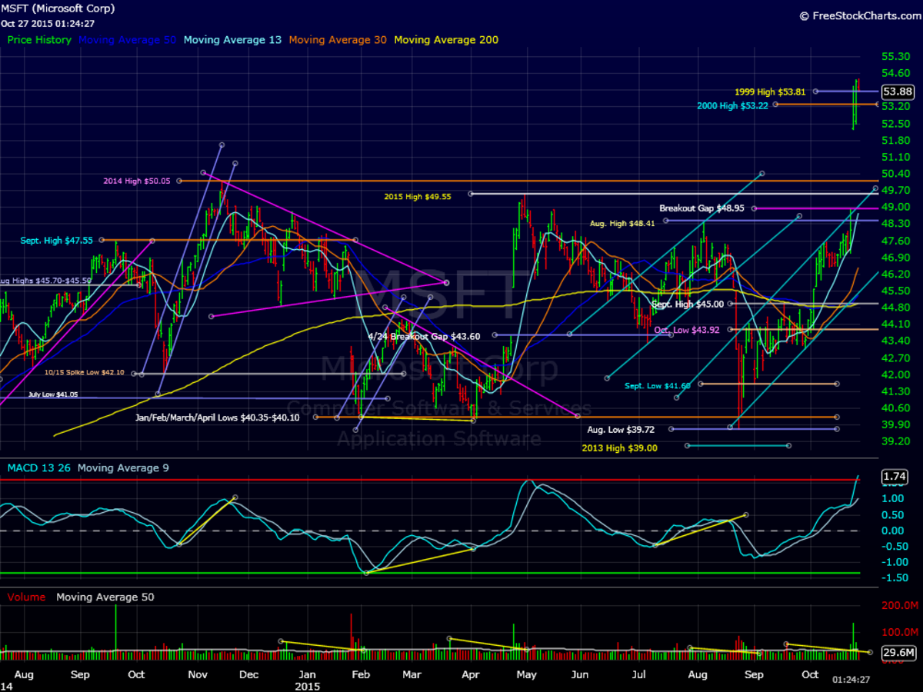This screenshot has height=692, width=923.
Task: Click the Jan 2015 label on time axis
Action: 306,680
